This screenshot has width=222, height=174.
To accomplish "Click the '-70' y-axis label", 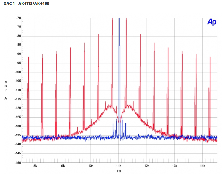I will coord(18,18).
